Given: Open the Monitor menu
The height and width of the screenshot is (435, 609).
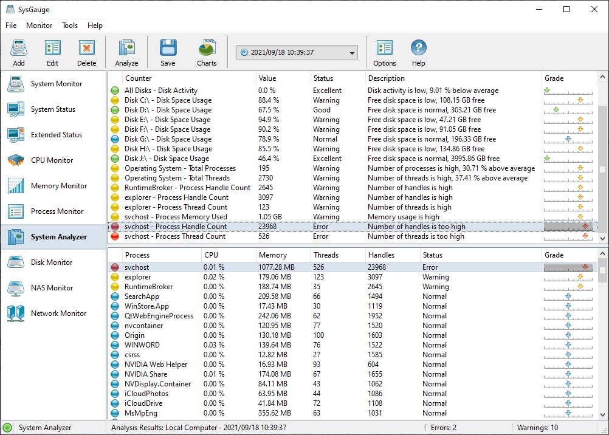Looking at the screenshot, I should 39,26.
